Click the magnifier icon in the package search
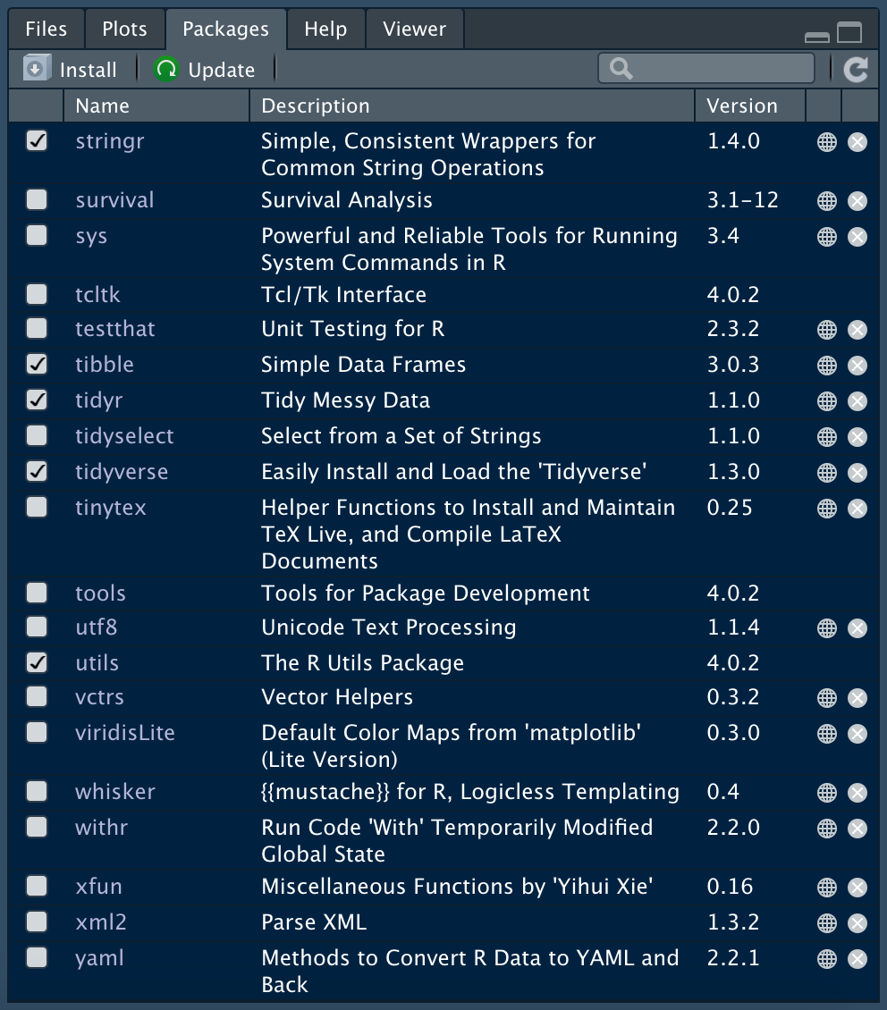The image size is (887, 1010). pyautogui.click(x=621, y=68)
